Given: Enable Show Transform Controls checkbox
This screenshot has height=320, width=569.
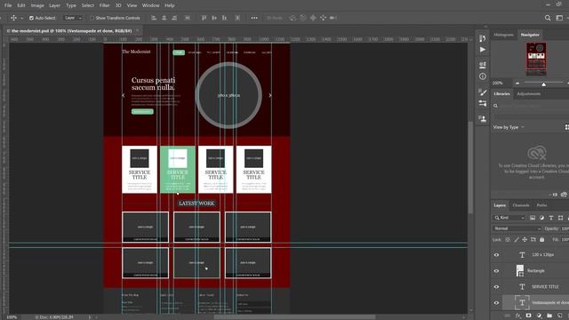Looking at the screenshot, I should tap(92, 18).
